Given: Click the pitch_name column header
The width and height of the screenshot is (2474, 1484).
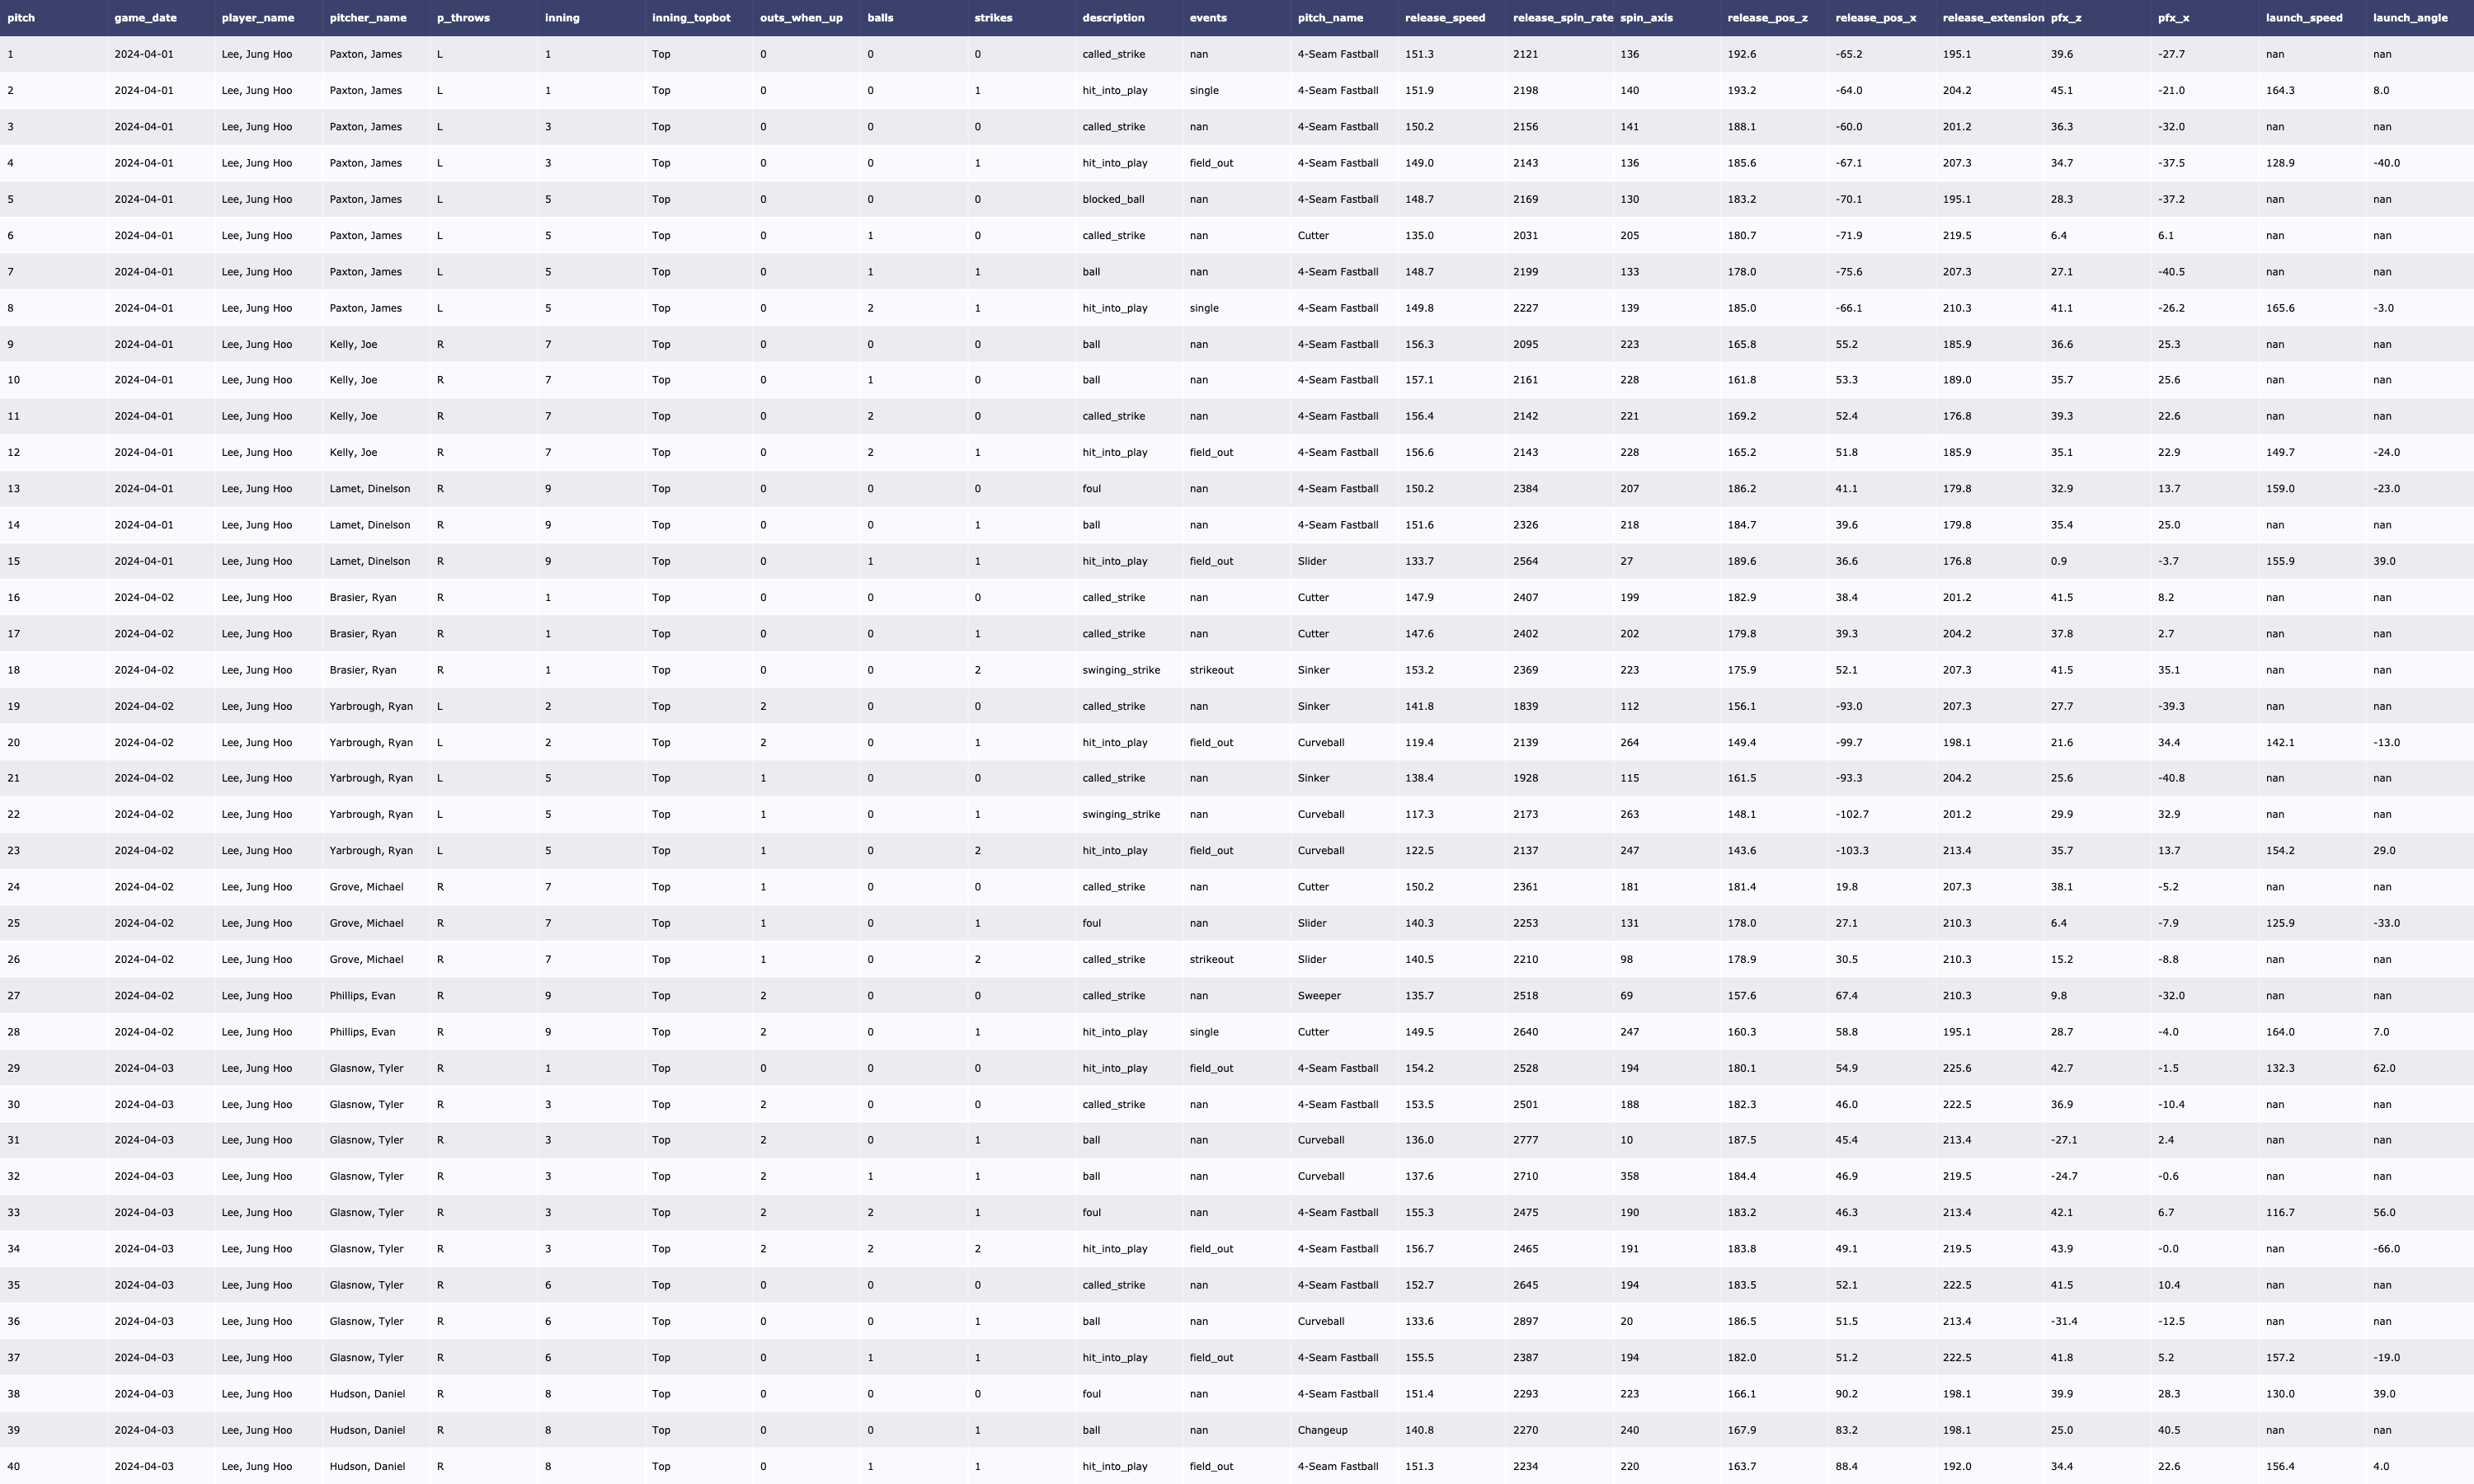Looking at the screenshot, I should pyautogui.click(x=1330, y=18).
